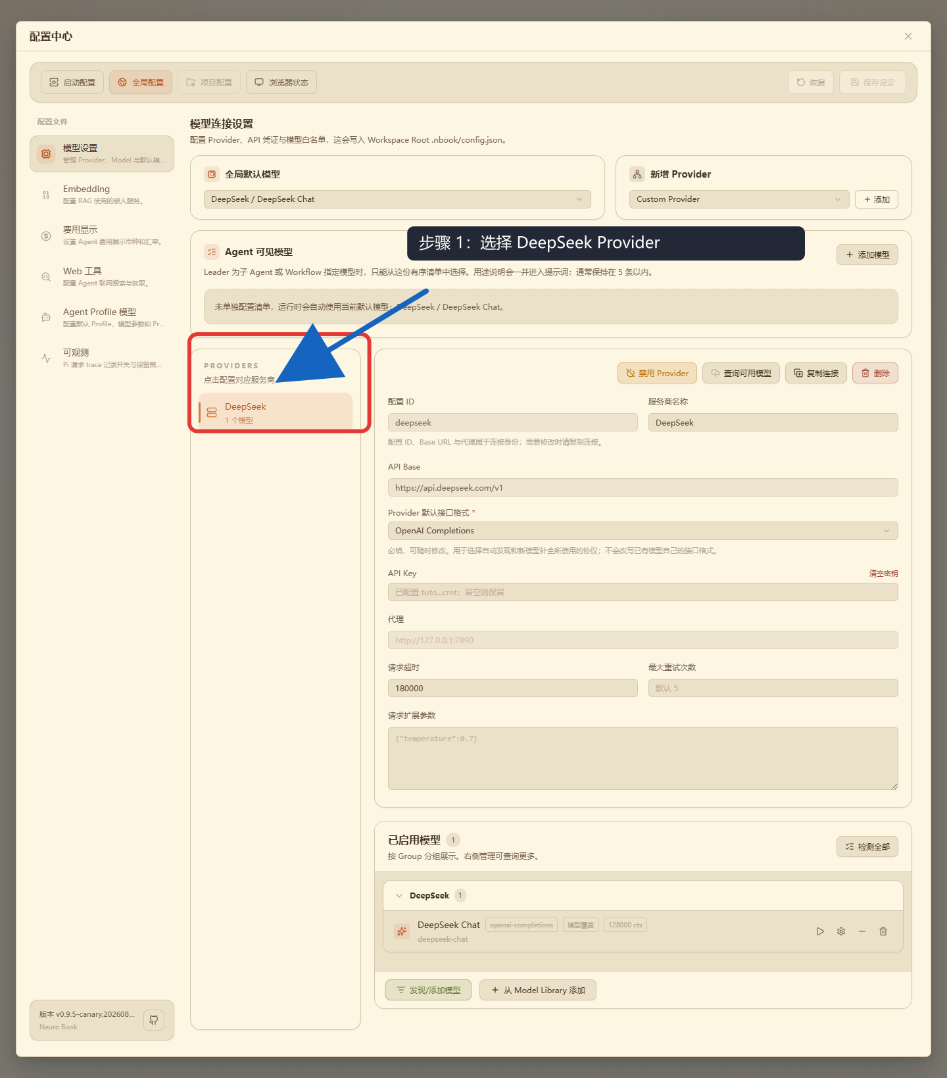Select the 全局配置 tab
Viewport: 947px width, 1078px height.
(x=141, y=82)
